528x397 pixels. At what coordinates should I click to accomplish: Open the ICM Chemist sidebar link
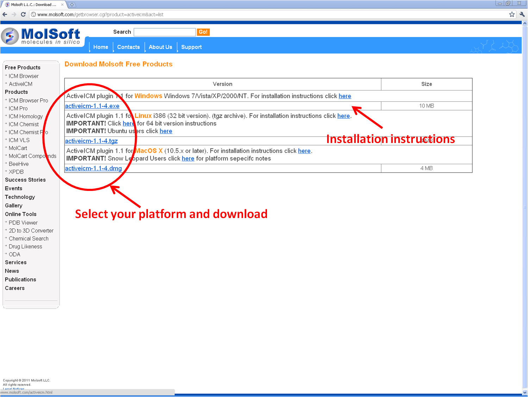point(24,124)
